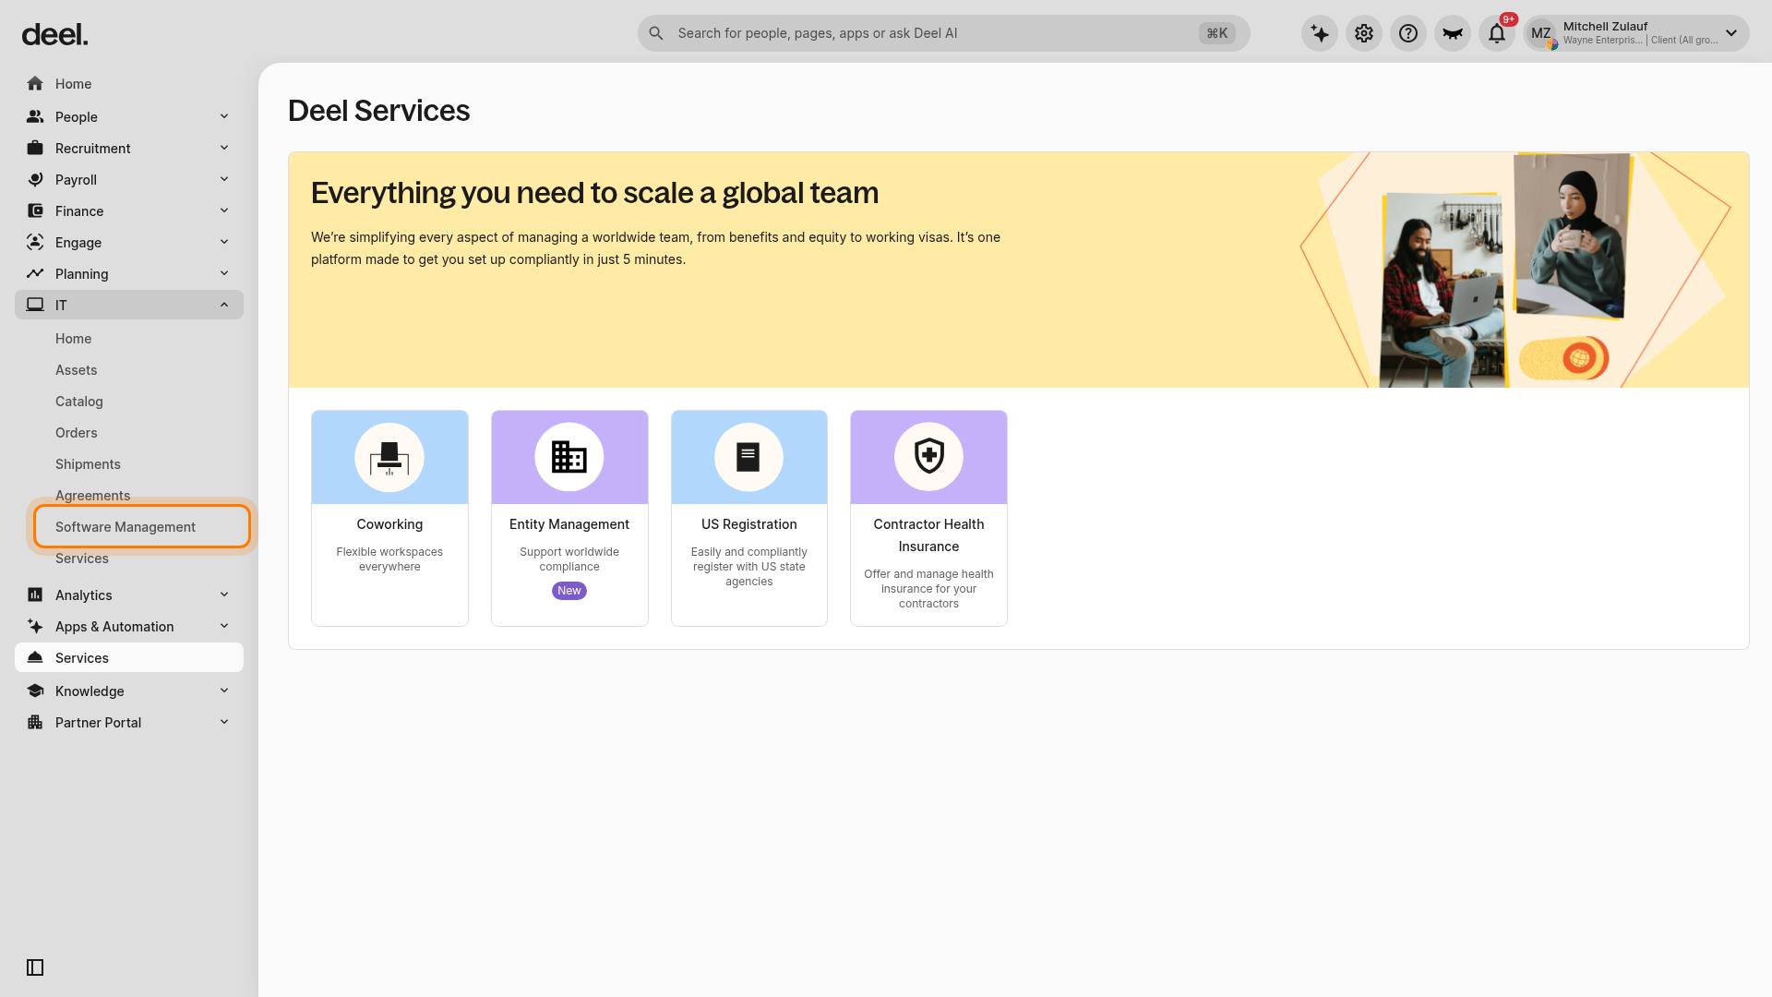Click the Payroll icon in sidebar
The width and height of the screenshot is (1772, 997).
click(x=35, y=180)
